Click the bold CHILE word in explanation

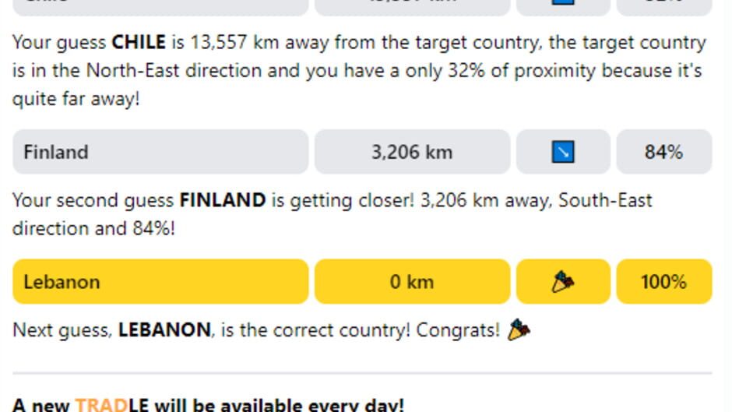point(139,42)
